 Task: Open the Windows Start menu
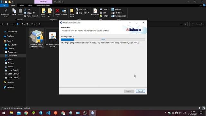[x=4, y=113]
